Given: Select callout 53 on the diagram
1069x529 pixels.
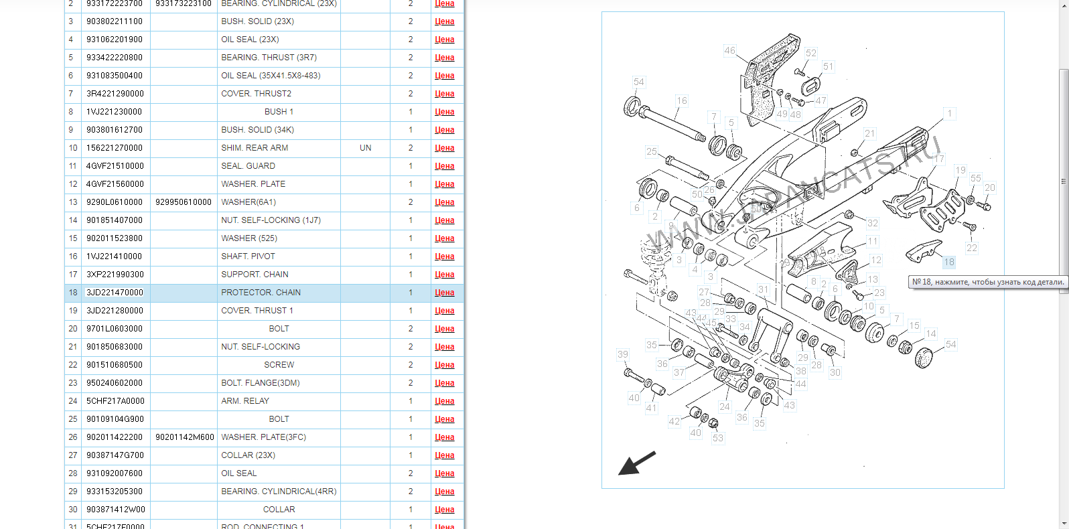Looking at the screenshot, I should pyautogui.click(x=717, y=438).
